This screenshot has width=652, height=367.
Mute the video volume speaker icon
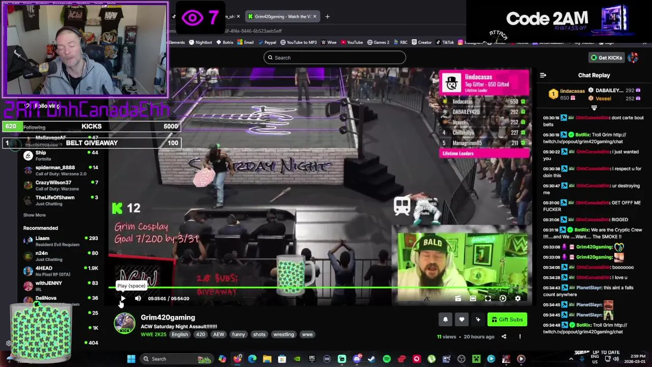[138, 299]
